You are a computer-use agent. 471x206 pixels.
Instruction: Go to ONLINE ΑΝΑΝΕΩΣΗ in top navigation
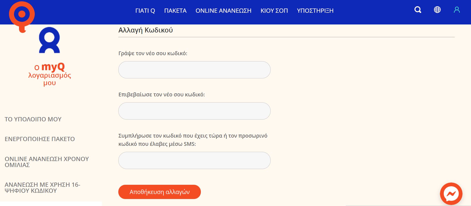(x=223, y=11)
